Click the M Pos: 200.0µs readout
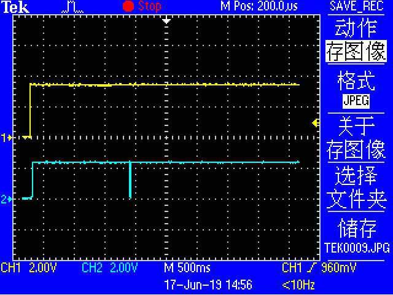Screen dimensions: 393x295 pos(259,6)
